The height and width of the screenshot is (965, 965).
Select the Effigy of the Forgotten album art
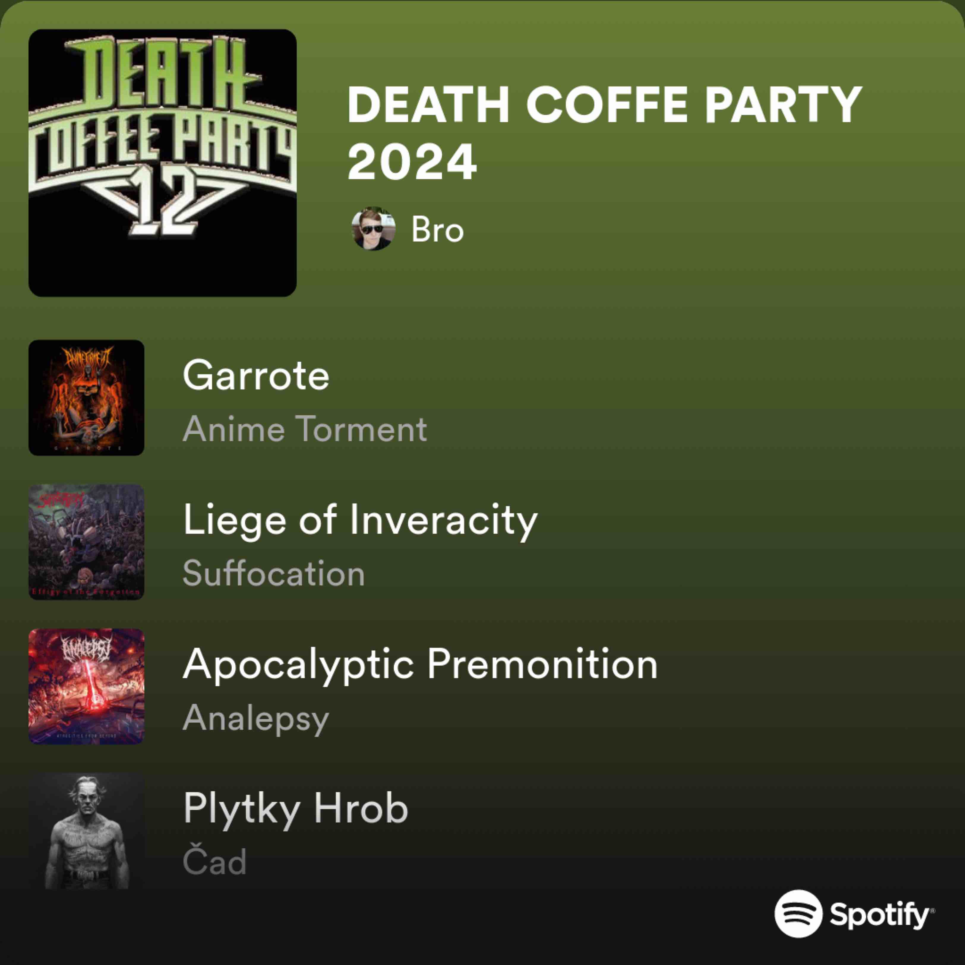click(x=86, y=542)
